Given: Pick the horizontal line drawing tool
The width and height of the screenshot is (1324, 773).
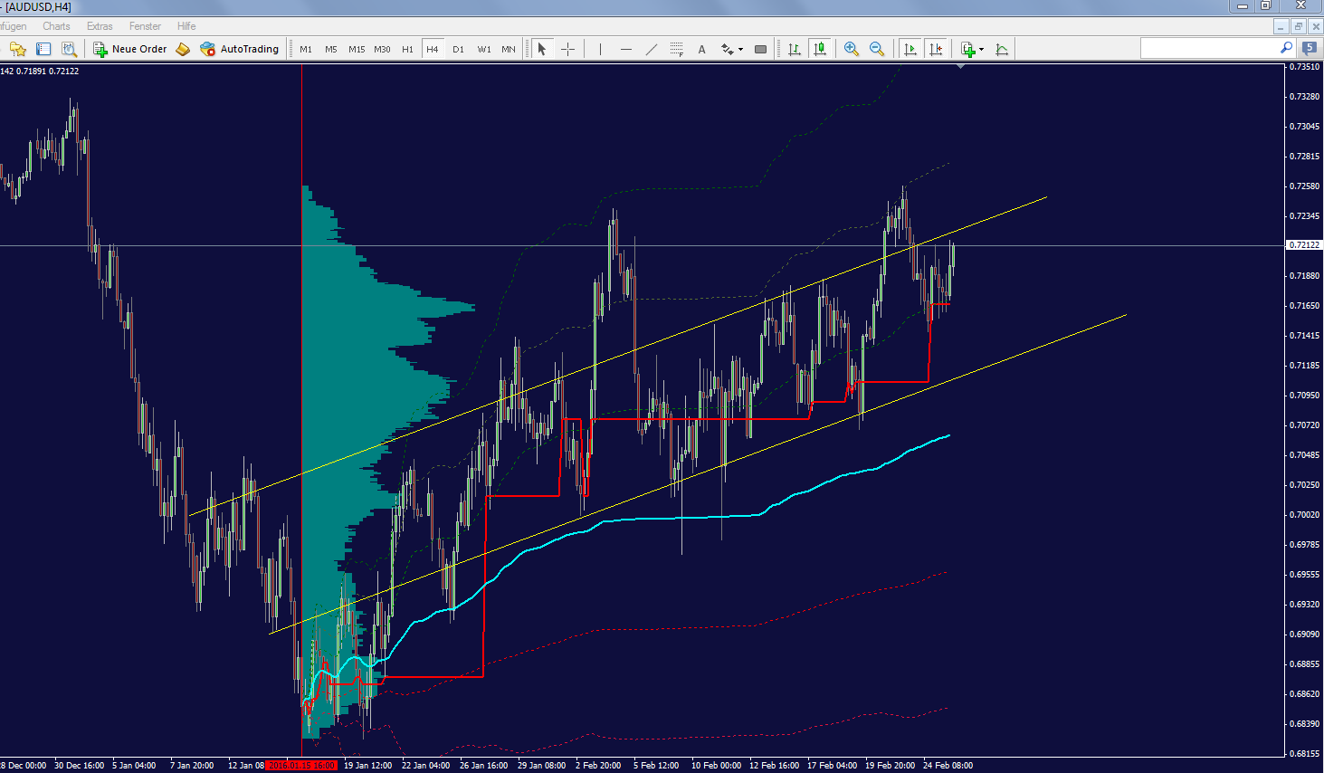Looking at the screenshot, I should coord(625,49).
